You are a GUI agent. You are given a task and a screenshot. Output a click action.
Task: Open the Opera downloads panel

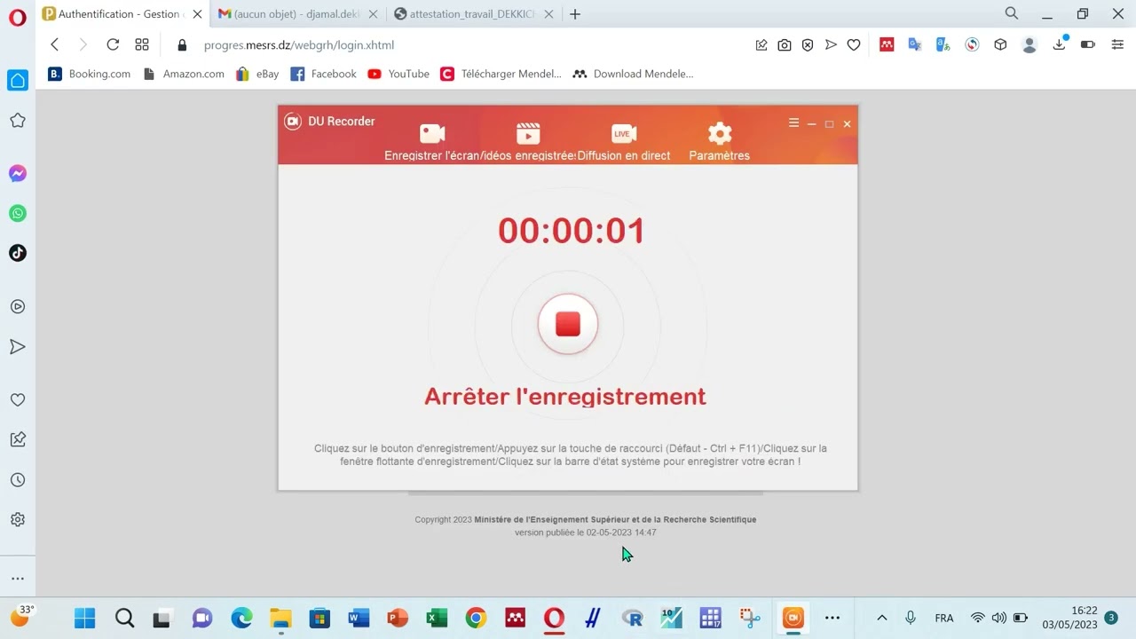(x=1059, y=44)
